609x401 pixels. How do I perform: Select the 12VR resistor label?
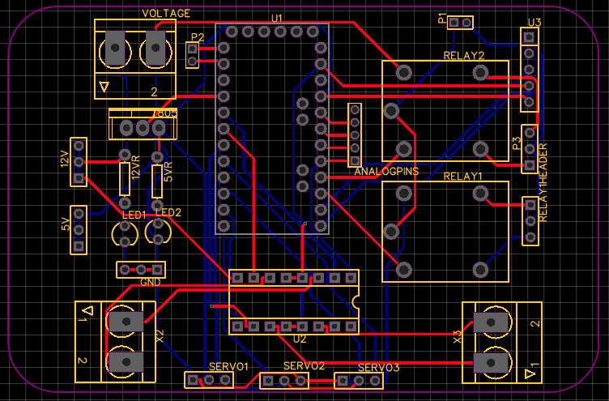point(135,168)
